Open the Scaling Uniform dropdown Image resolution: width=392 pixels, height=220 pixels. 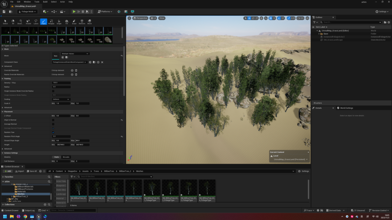pos(61,99)
